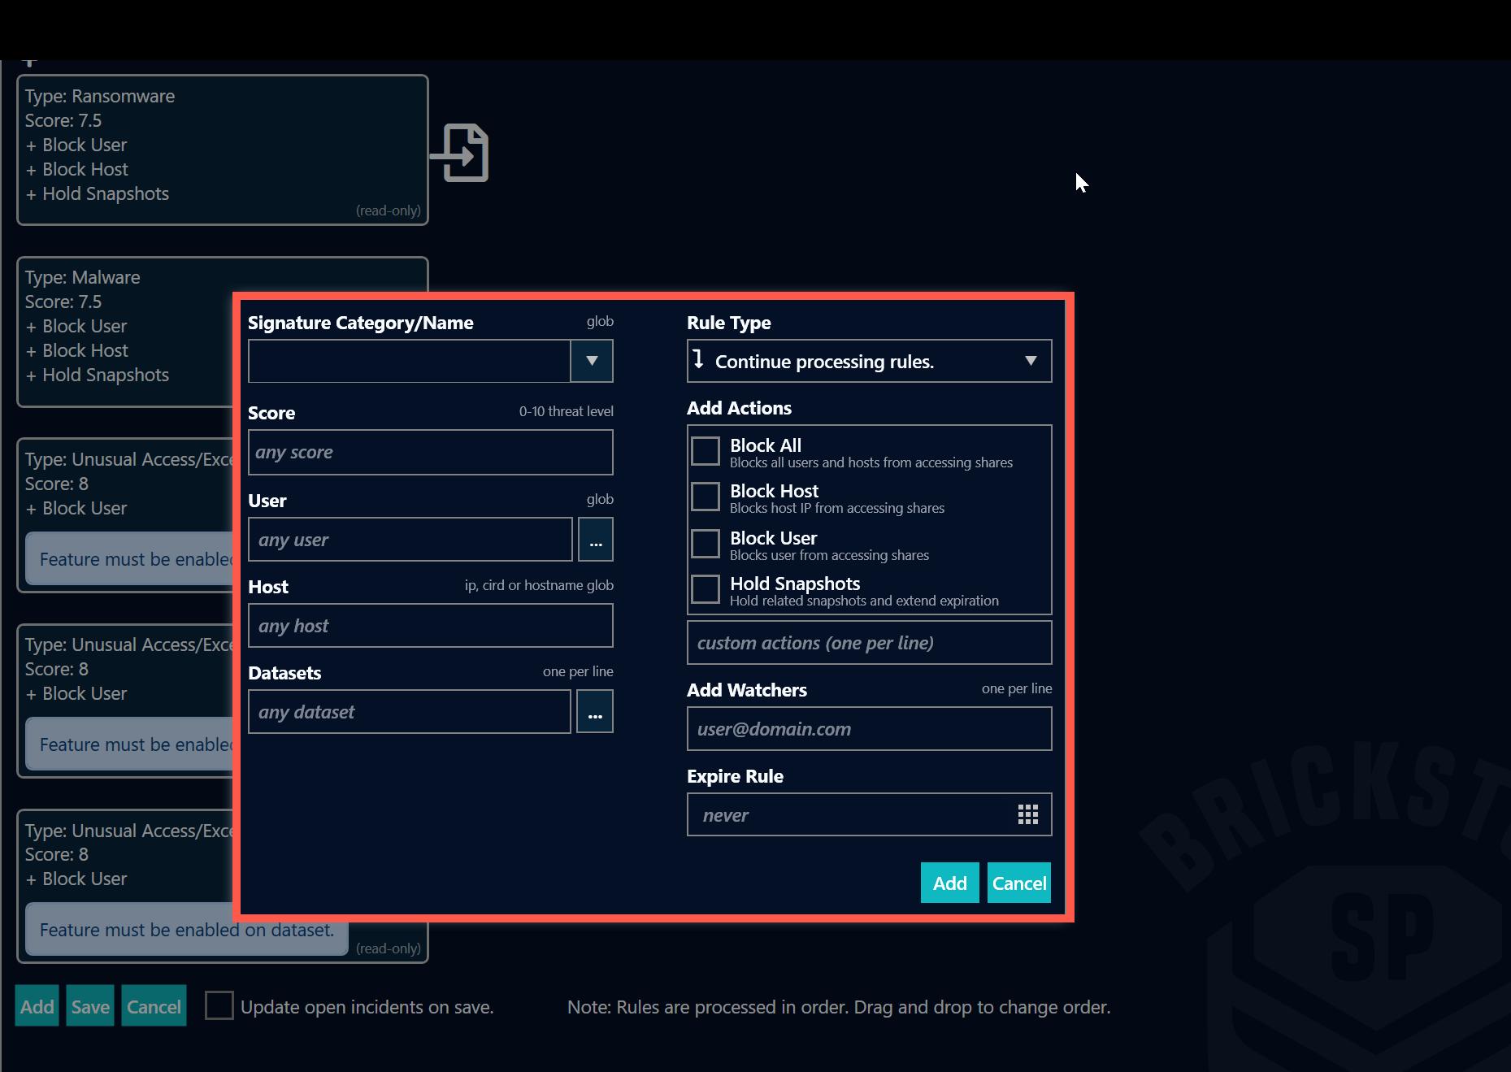
Task: Select the Ransomware rule card
Action: tap(222, 150)
